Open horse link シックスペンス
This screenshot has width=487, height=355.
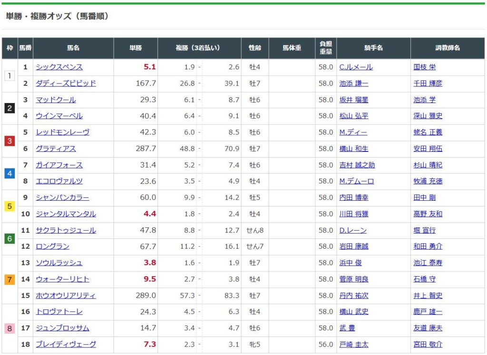(59, 67)
